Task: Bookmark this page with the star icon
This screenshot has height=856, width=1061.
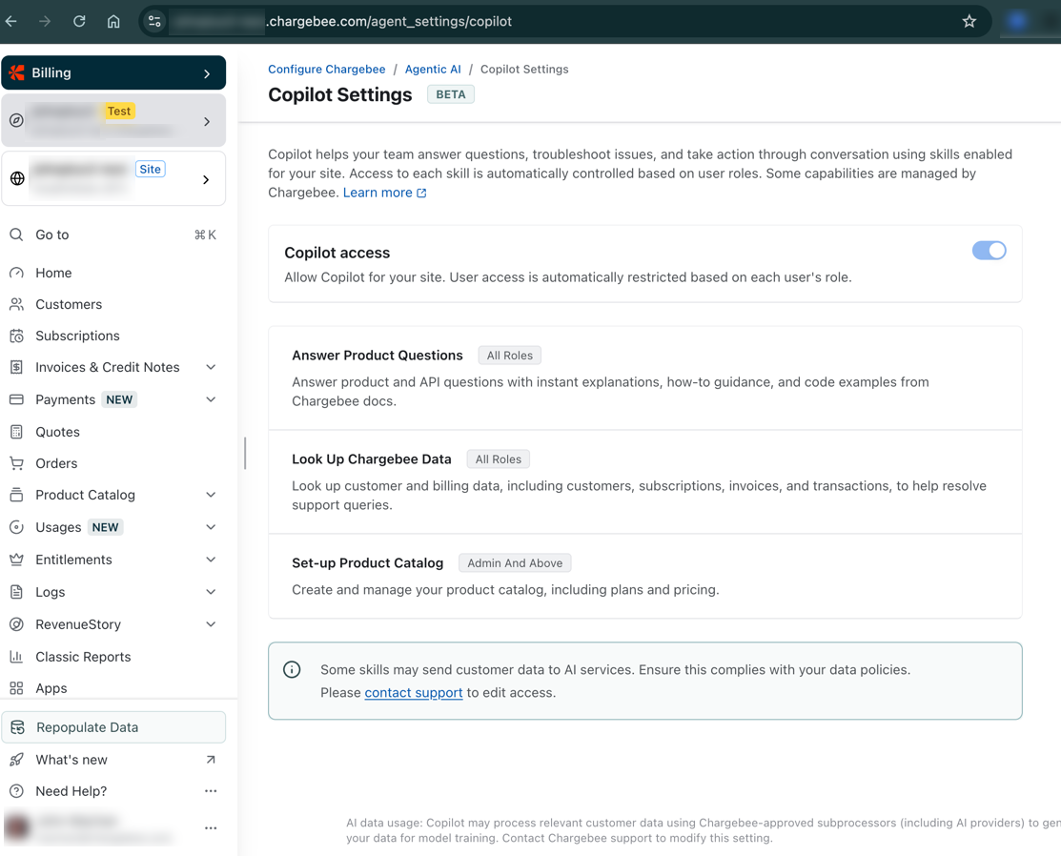Action: click(x=969, y=21)
